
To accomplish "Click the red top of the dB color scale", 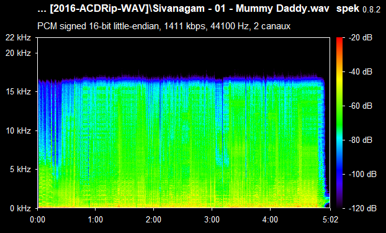I will coord(339,39).
